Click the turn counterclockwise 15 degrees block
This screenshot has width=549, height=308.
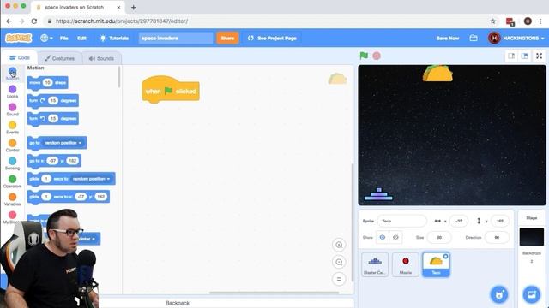tap(53, 119)
